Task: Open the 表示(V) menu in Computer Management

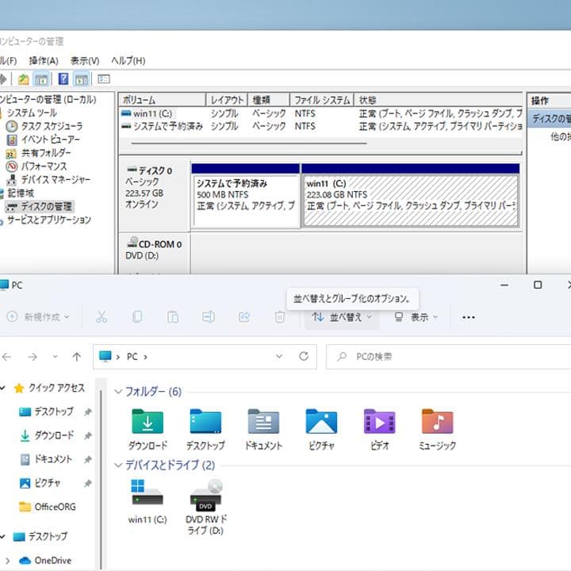Action: coord(85,60)
